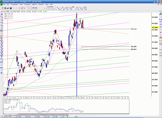162x118 pixels.
Task: Click the DATE C tool
Action: (x=2, y=56)
